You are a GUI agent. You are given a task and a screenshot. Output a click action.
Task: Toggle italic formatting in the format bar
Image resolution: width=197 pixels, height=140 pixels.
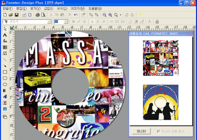click(79, 22)
